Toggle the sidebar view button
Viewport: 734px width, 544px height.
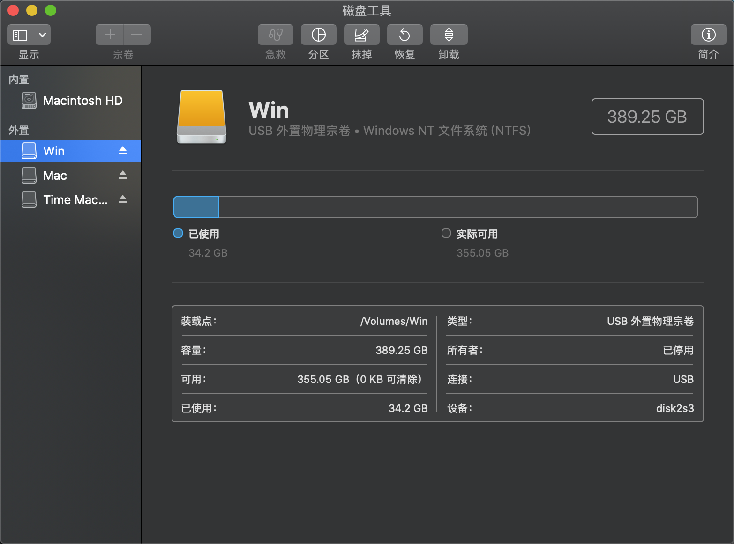[x=20, y=35]
